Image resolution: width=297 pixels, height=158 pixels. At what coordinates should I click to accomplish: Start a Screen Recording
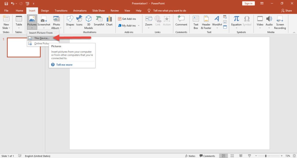pyautogui.click(x=280, y=22)
